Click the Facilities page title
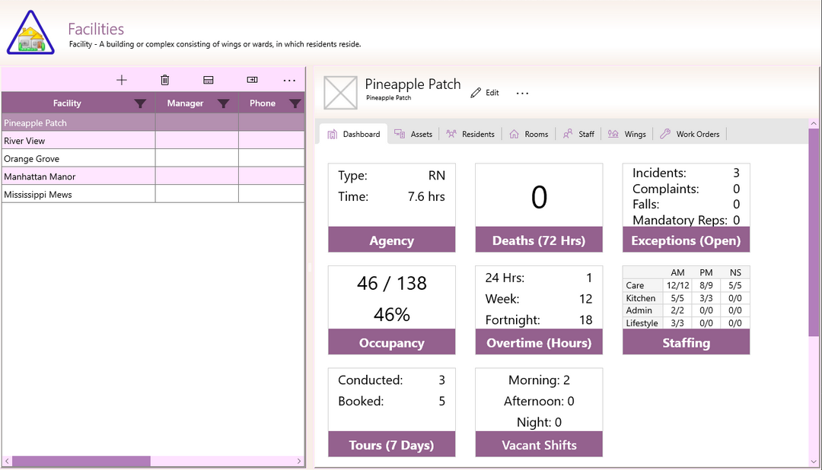Screen dimensions: 822x470 [96, 29]
